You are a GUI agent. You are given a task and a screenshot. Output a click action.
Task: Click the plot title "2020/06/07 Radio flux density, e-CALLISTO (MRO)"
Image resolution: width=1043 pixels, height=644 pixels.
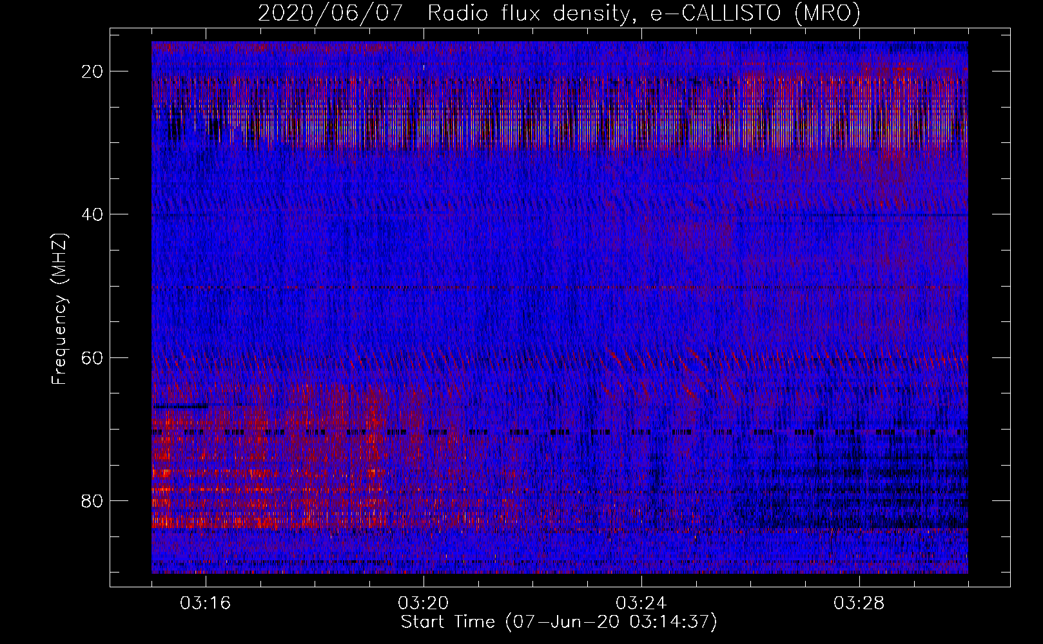[559, 14]
